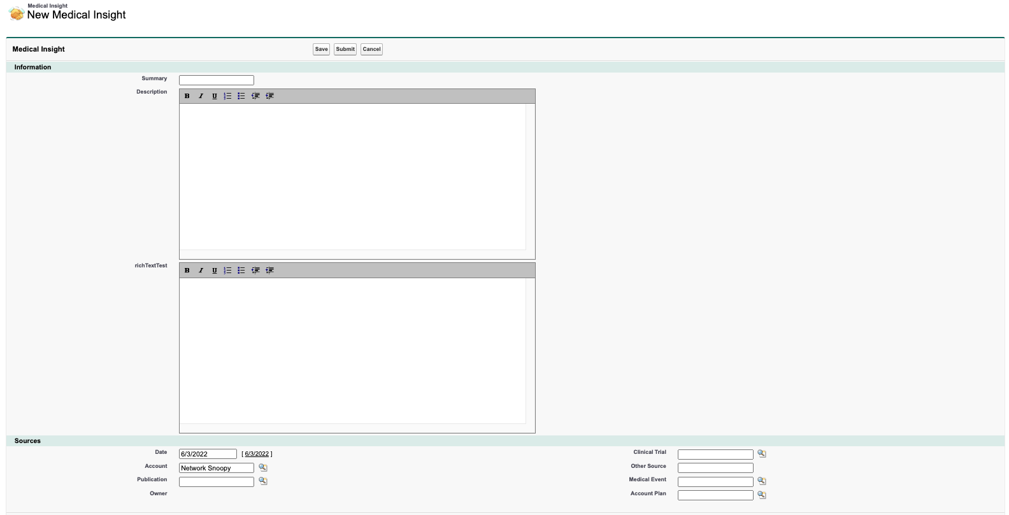Toggle bold in the Description editor toolbar
This screenshot has width=1009, height=515.
(x=187, y=96)
